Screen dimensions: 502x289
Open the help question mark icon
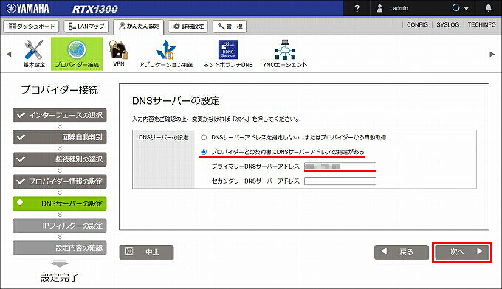(357, 8)
